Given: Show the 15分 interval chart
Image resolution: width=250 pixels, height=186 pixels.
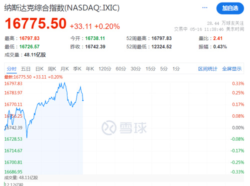Looking at the screenshot, I should click(x=150, y=69).
